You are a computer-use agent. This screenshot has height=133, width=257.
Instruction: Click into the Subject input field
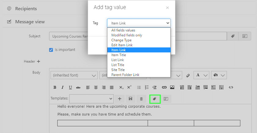click(138, 36)
